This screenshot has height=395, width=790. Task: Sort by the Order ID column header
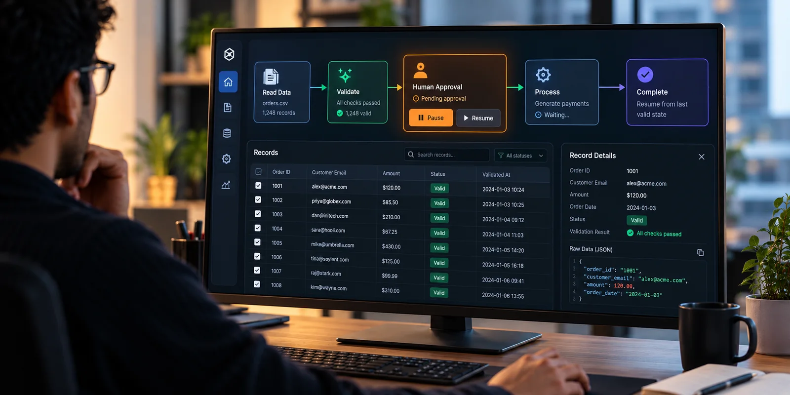coord(281,172)
